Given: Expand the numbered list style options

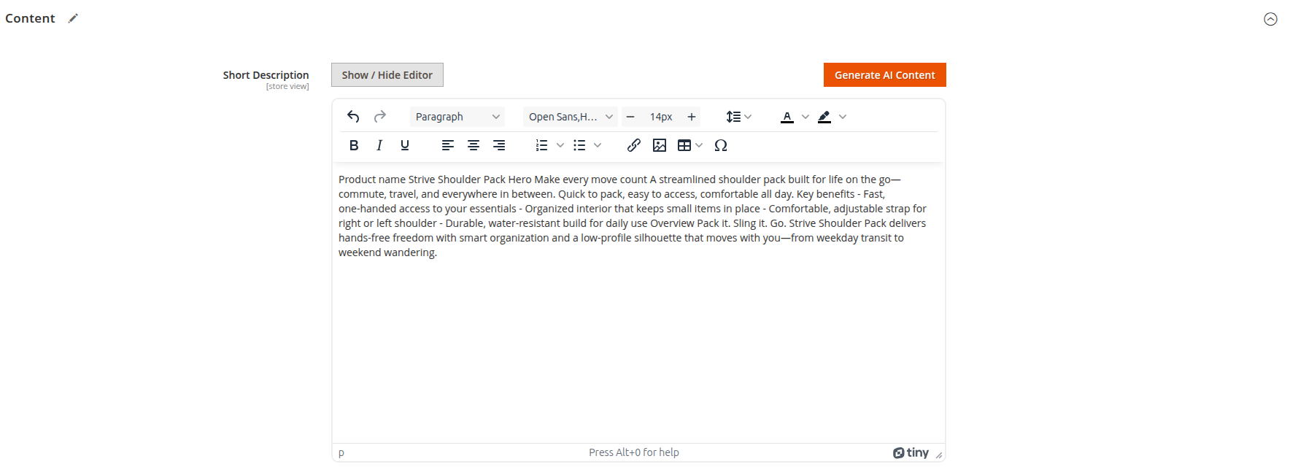Looking at the screenshot, I should (560, 145).
